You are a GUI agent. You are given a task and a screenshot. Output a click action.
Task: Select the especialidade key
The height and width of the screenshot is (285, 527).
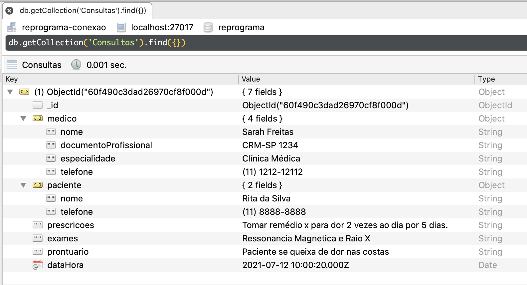click(x=88, y=158)
